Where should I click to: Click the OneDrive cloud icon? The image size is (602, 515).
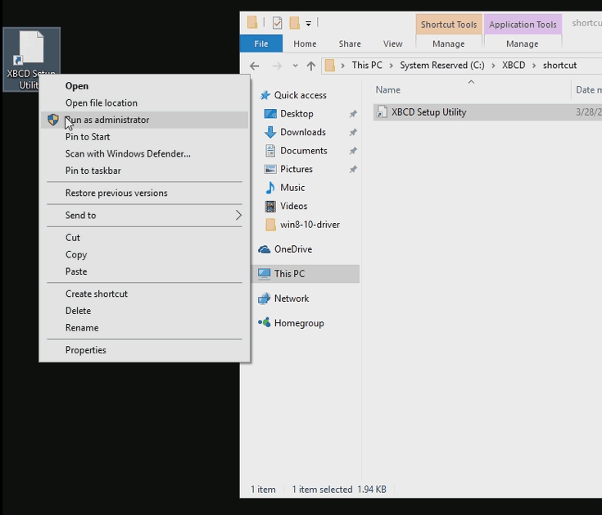(264, 249)
